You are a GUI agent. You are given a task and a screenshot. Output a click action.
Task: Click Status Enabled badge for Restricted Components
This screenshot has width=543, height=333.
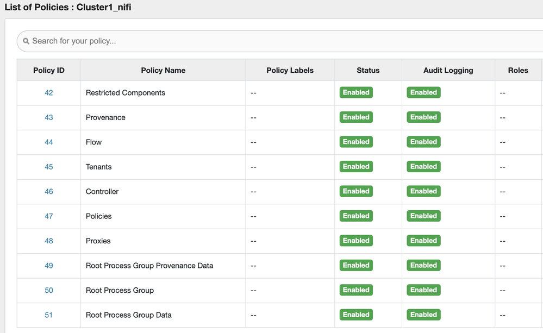[356, 92]
